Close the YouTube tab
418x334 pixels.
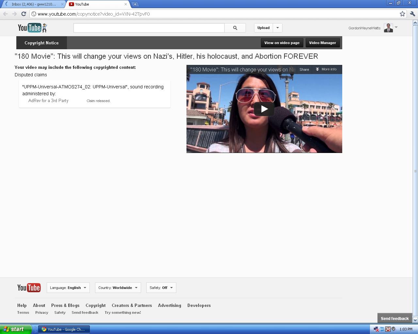[125, 4]
